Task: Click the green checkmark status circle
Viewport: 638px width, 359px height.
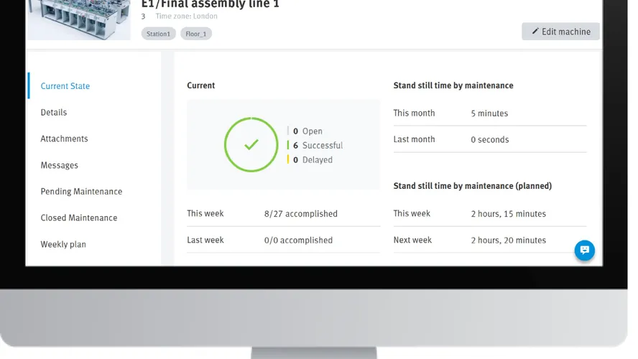Action: pos(251,145)
